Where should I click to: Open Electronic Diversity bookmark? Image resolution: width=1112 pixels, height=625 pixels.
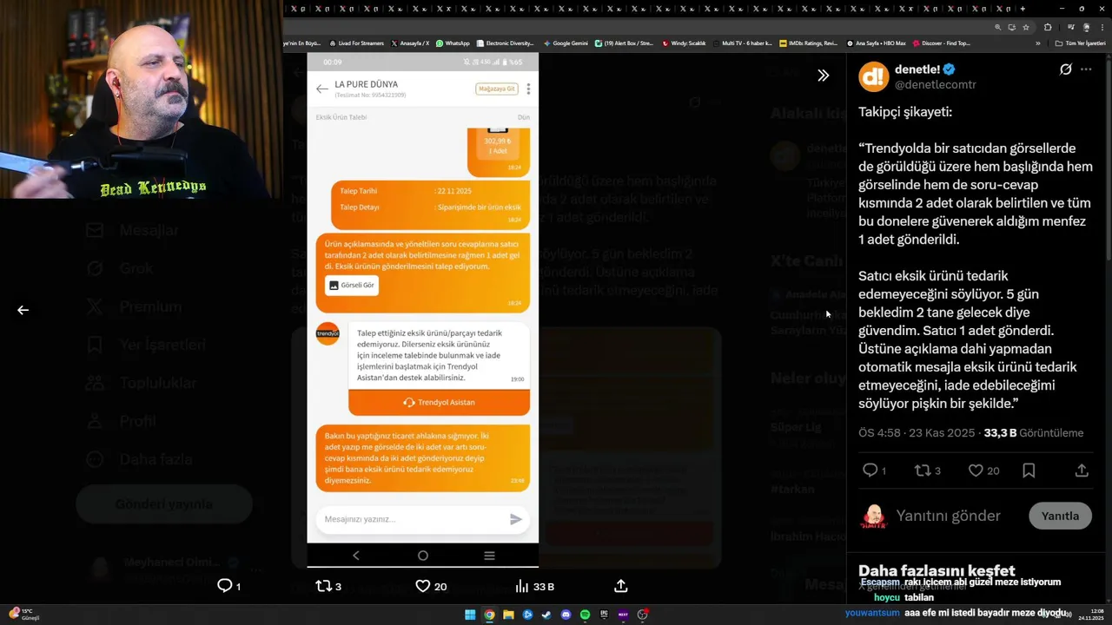click(x=505, y=43)
